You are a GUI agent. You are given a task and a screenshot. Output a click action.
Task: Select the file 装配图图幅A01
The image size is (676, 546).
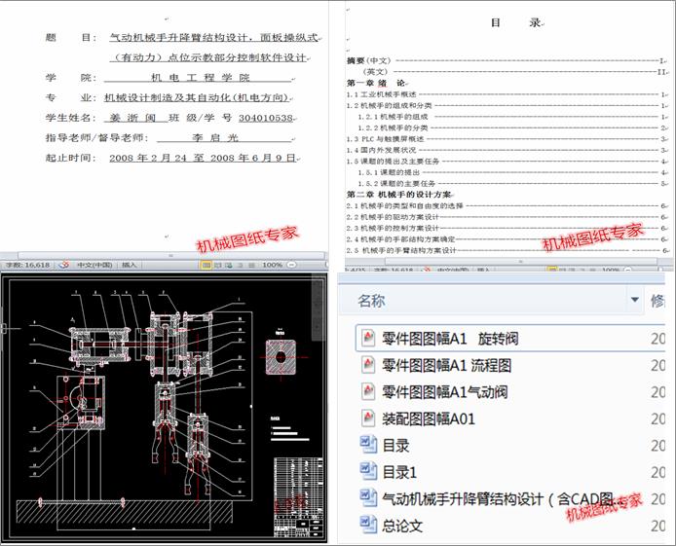coord(429,419)
